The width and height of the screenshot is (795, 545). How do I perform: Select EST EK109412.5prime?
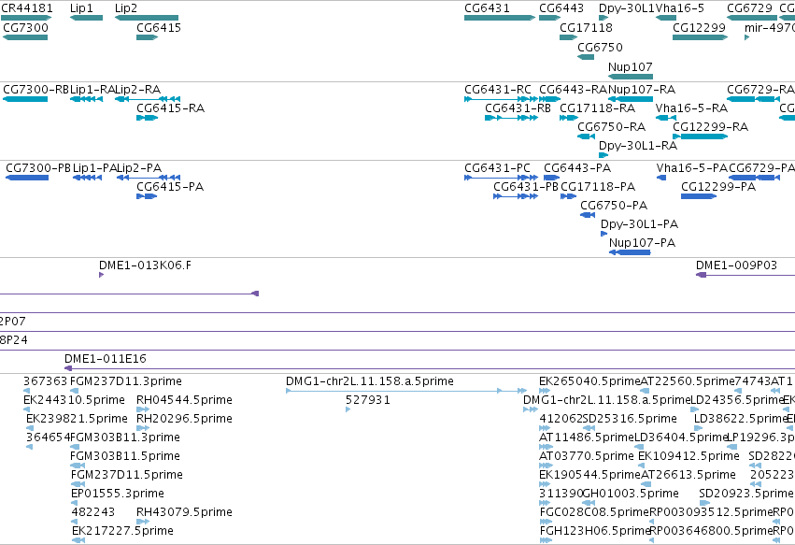coord(689,456)
